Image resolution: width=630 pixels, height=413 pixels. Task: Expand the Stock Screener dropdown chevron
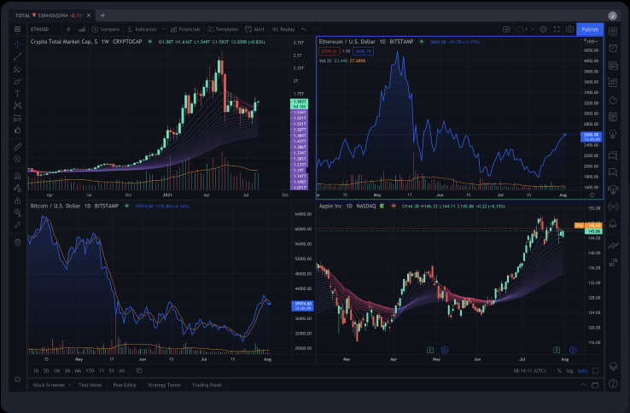click(x=69, y=385)
